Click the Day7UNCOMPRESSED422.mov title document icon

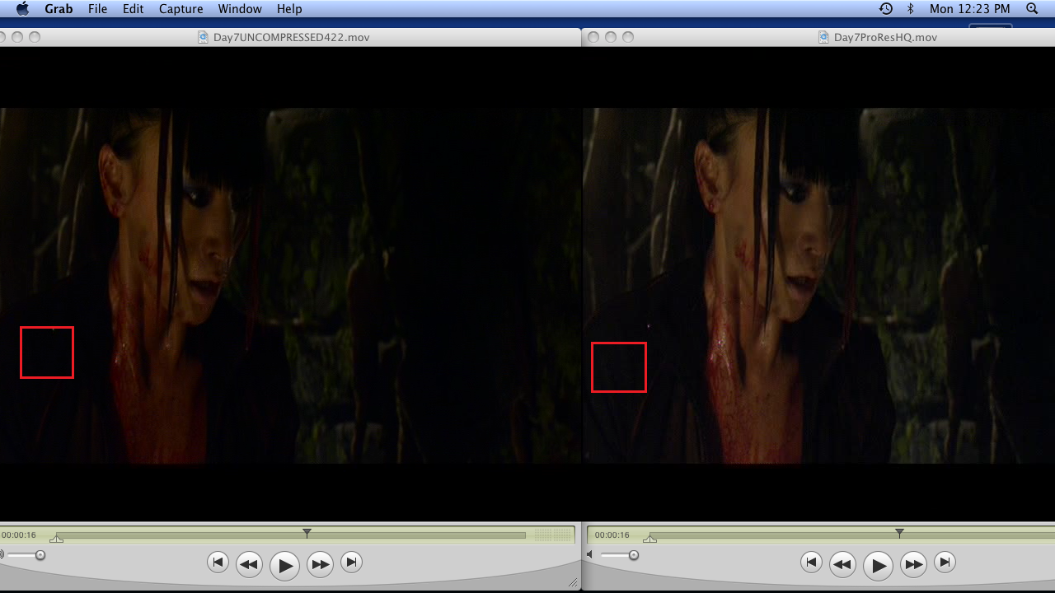point(204,37)
